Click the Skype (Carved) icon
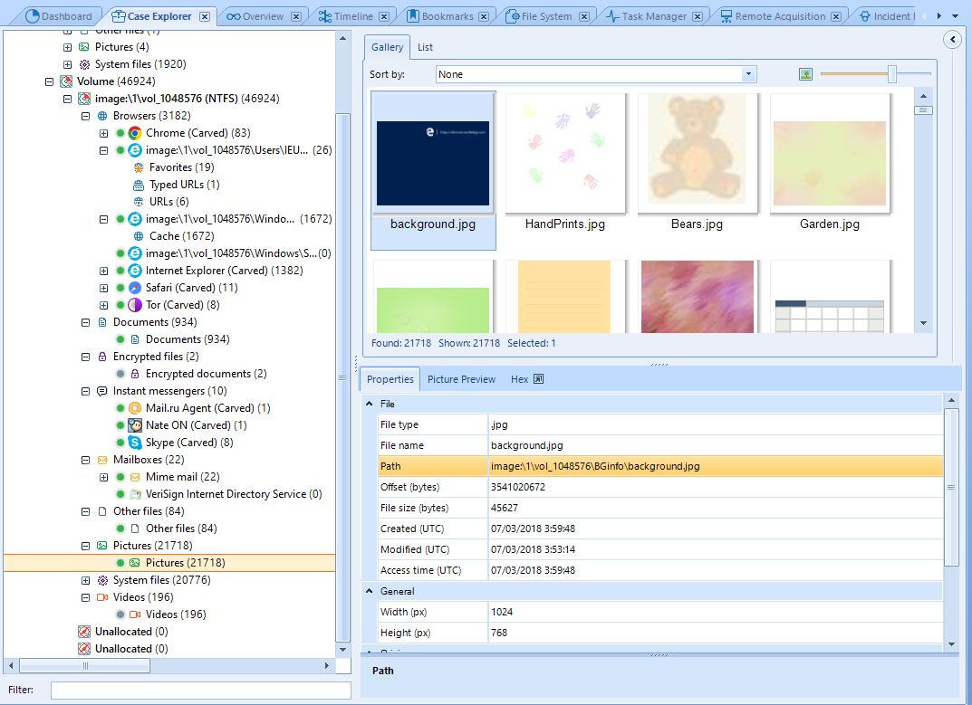This screenshot has width=972, height=705. [135, 443]
